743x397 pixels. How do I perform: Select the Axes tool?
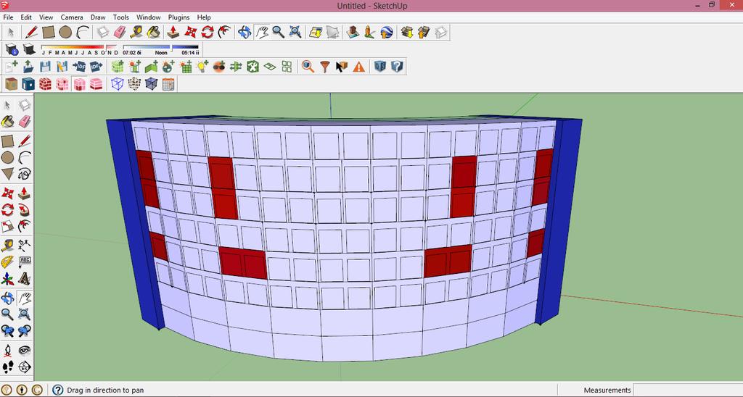(7, 279)
